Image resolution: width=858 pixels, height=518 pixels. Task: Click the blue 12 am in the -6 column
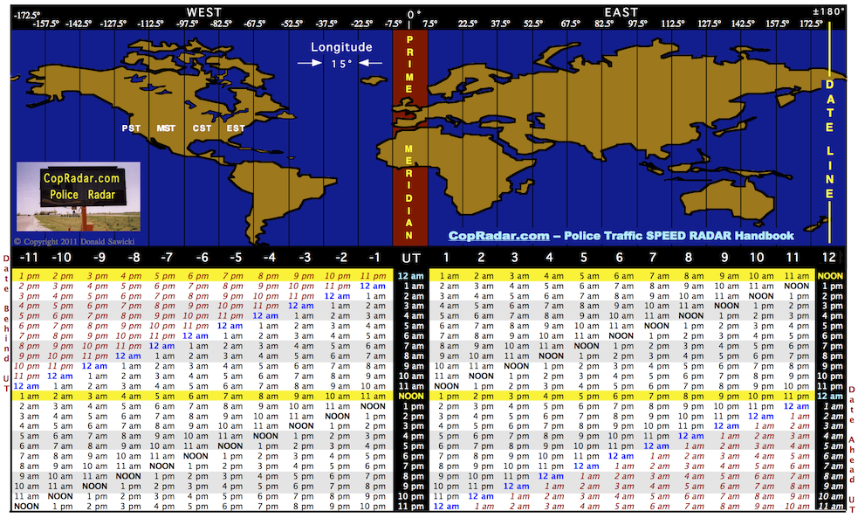point(196,335)
